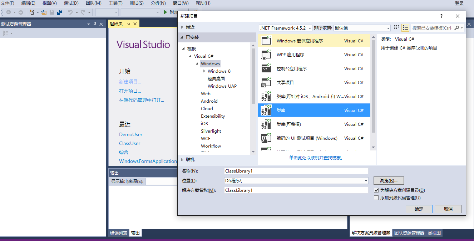Collapse the 已安装 section
The height and width of the screenshot is (241, 474).
pyautogui.click(x=182, y=37)
